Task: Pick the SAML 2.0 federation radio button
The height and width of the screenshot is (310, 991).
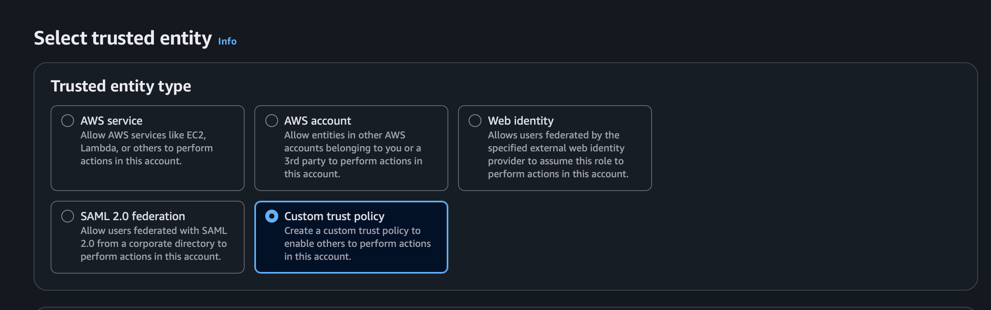Action: 68,216
